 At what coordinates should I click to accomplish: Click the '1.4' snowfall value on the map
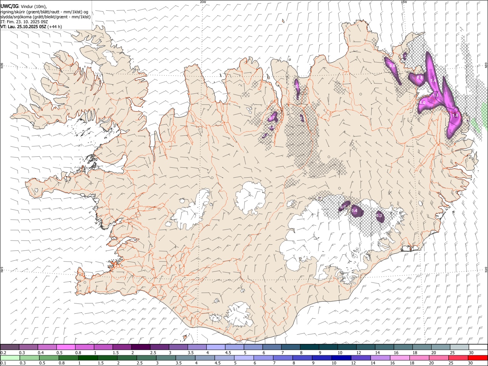pos(433,81)
